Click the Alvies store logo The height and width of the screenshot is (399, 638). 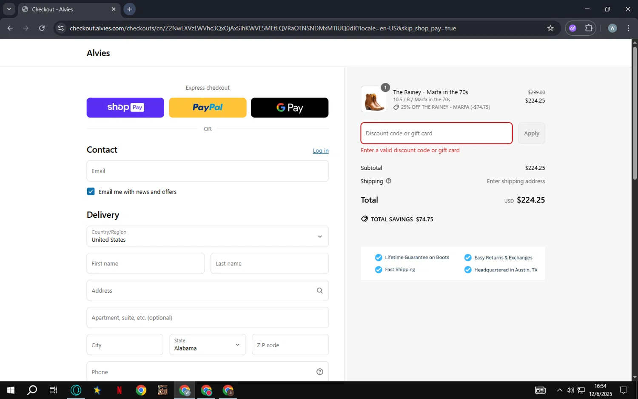pos(98,53)
